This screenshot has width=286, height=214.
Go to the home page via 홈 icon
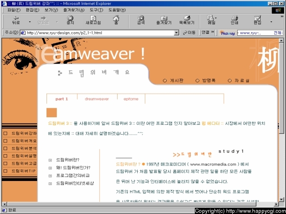tap(116, 21)
